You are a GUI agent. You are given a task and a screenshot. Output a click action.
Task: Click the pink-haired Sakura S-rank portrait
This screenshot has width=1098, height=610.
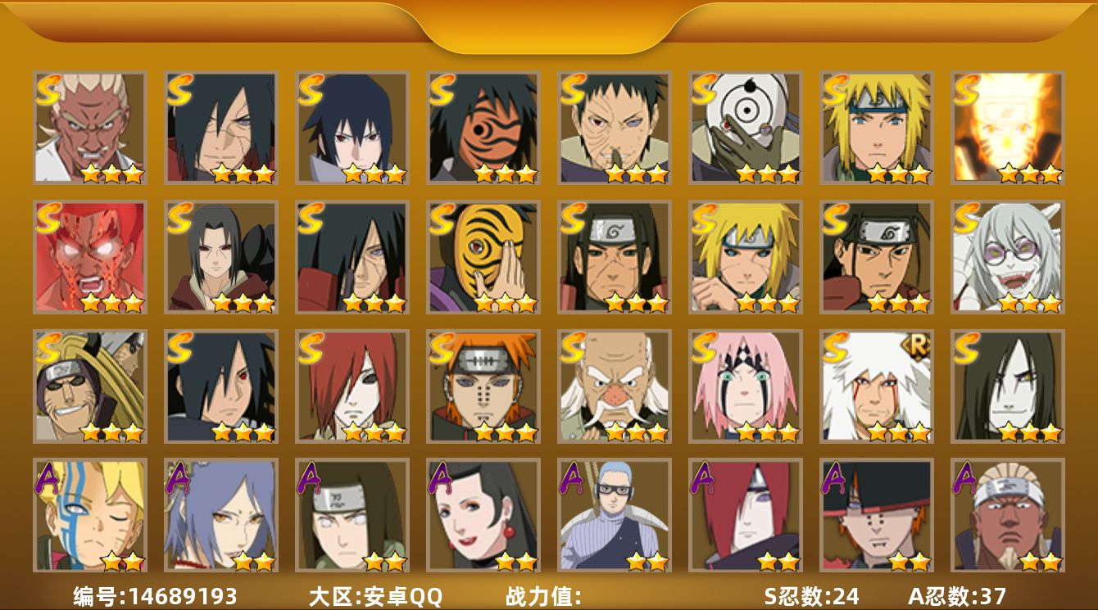pyautogui.click(x=745, y=386)
